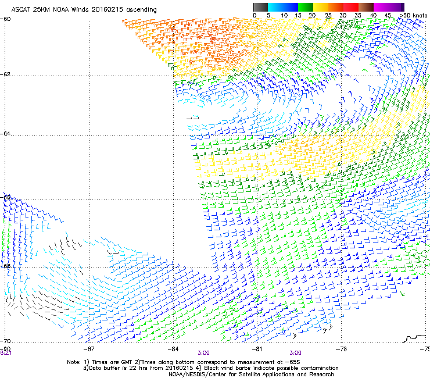Click the -64 latitude axis label
Image resolution: width=430 pixels, height=378 pixels.
click(x=5, y=134)
